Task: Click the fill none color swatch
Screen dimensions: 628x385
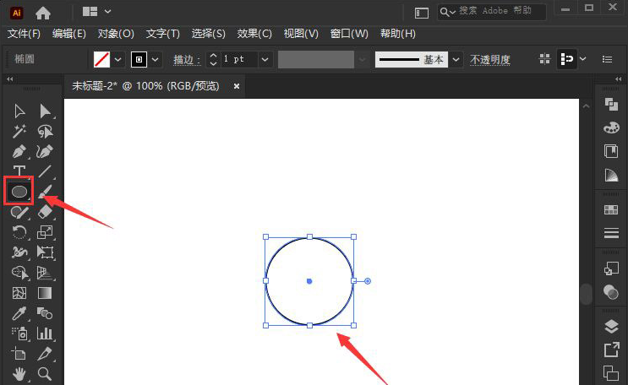Action: [101, 60]
